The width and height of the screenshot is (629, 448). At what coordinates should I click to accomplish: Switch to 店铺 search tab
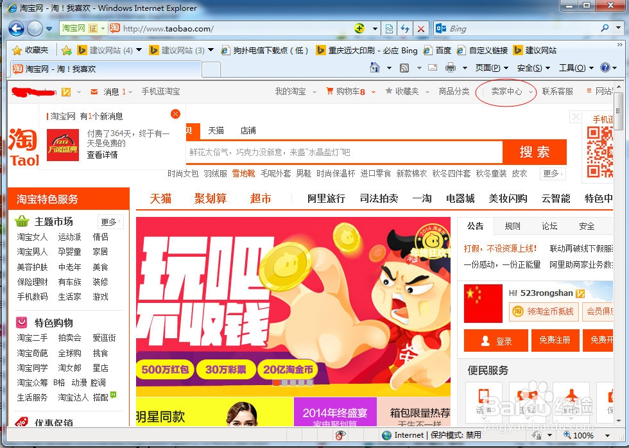(248, 130)
